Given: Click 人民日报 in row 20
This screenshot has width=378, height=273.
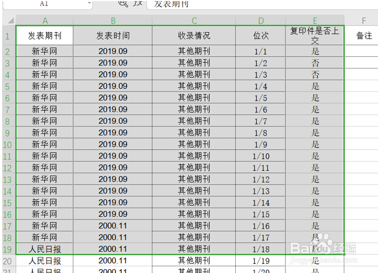Looking at the screenshot, I should click(44, 261).
